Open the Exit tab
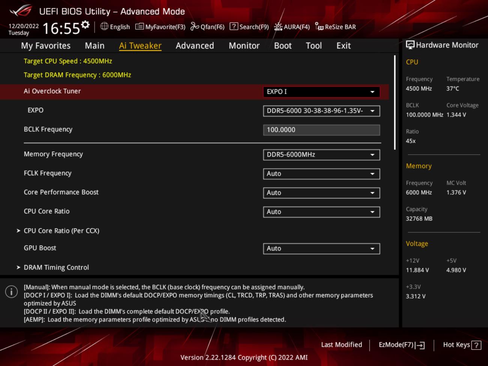488x366 pixels. (x=343, y=46)
